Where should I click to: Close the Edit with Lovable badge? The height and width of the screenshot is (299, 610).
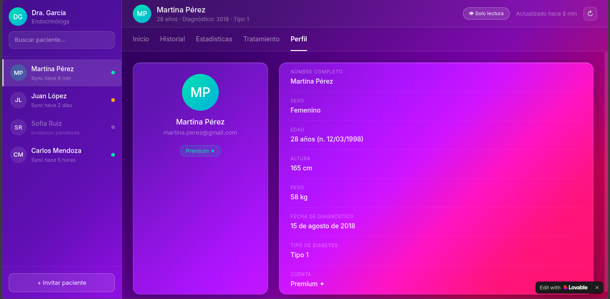pyautogui.click(x=597, y=288)
